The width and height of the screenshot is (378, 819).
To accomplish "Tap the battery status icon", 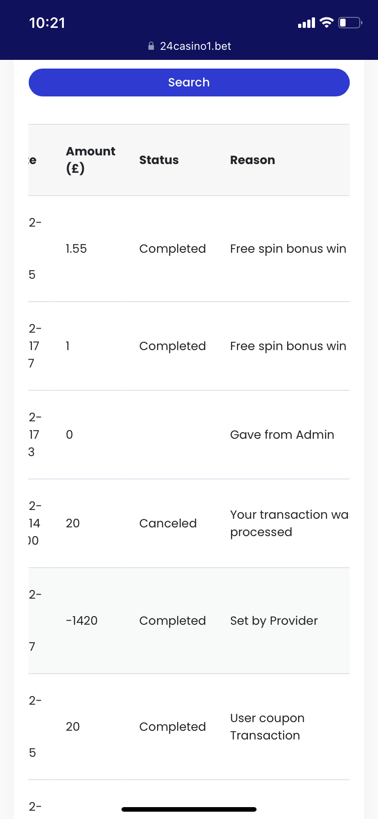I will [350, 22].
